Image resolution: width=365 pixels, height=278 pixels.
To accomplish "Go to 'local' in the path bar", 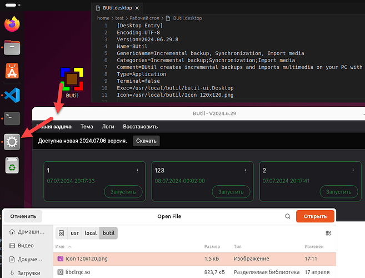I will (x=91, y=233).
